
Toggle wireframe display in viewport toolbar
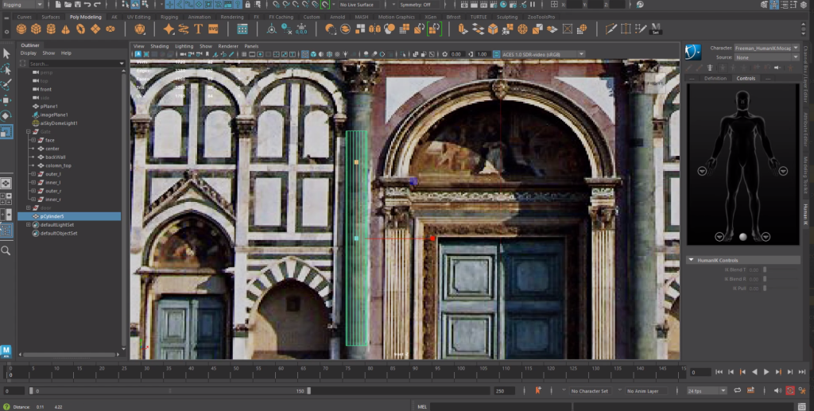pyautogui.click(x=305, y=54)
